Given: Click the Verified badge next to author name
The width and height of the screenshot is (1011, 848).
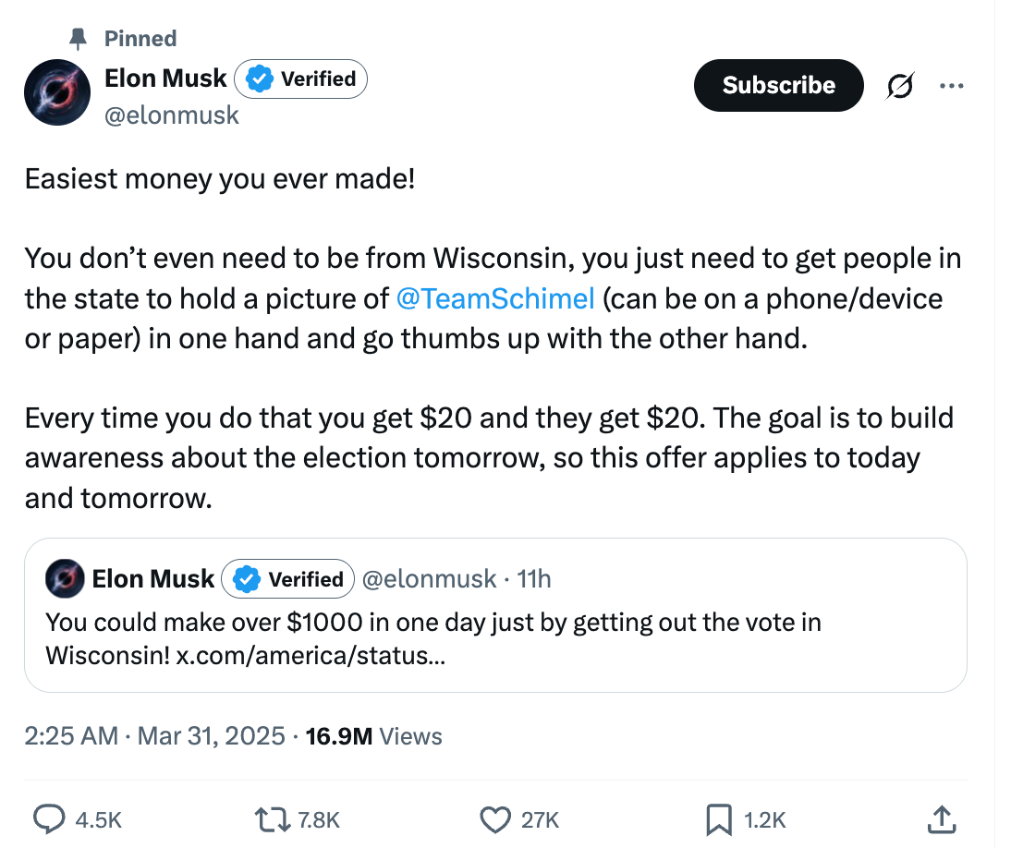Looking at the screenshot, I should [301, 79].
